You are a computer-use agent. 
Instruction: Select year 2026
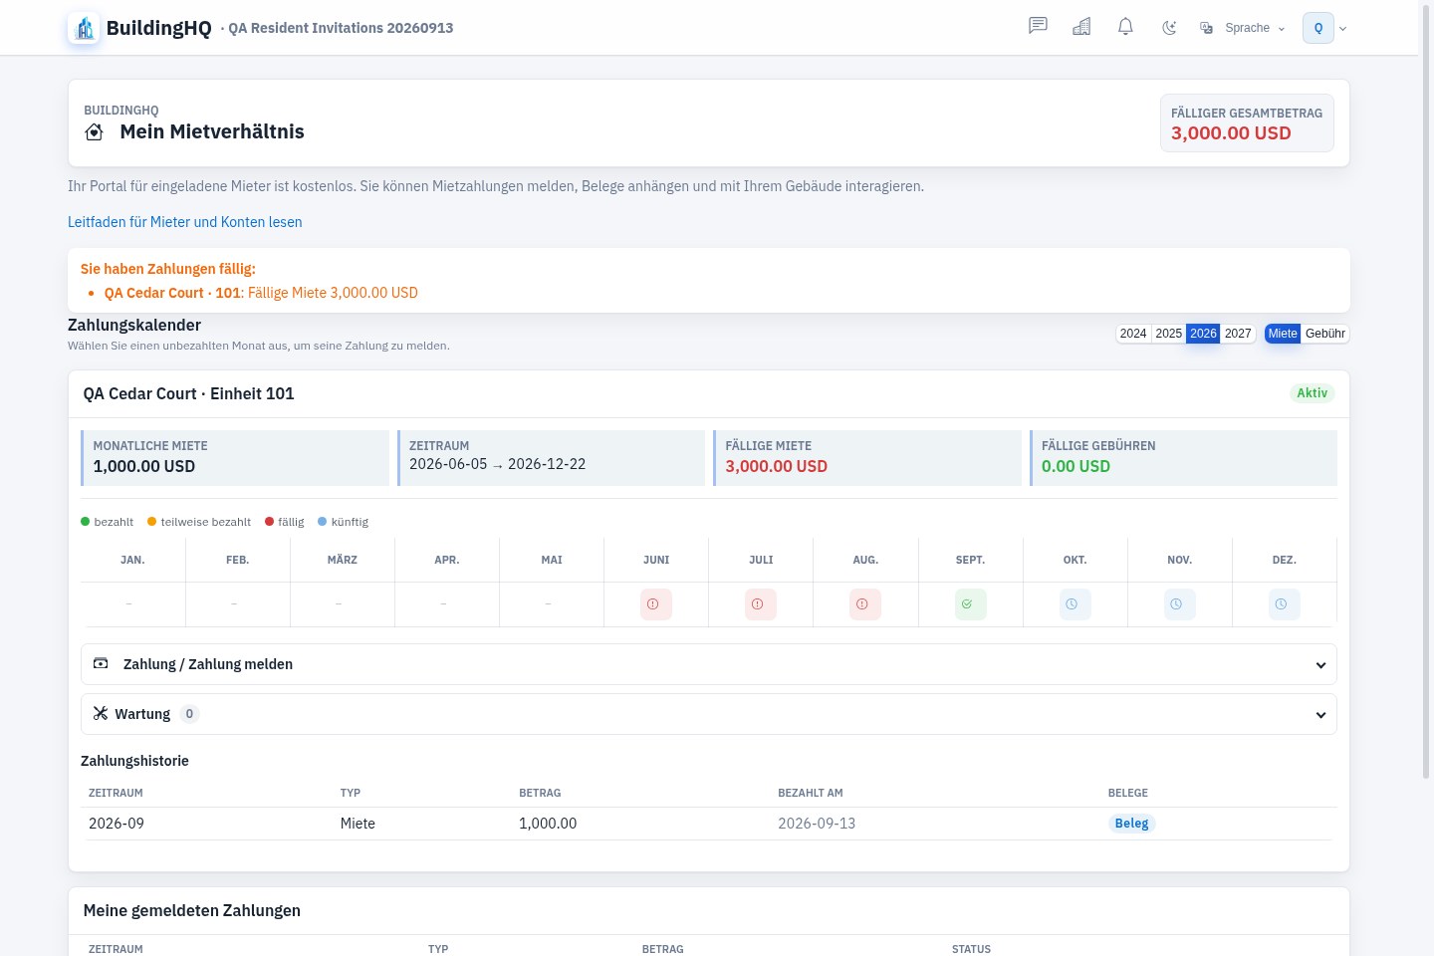tap(1203, 334)
